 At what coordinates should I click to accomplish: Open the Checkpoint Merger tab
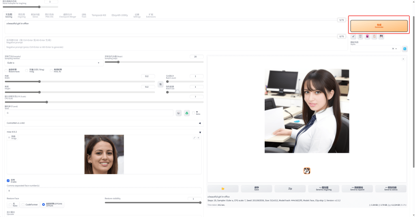[x=67, y=16]
